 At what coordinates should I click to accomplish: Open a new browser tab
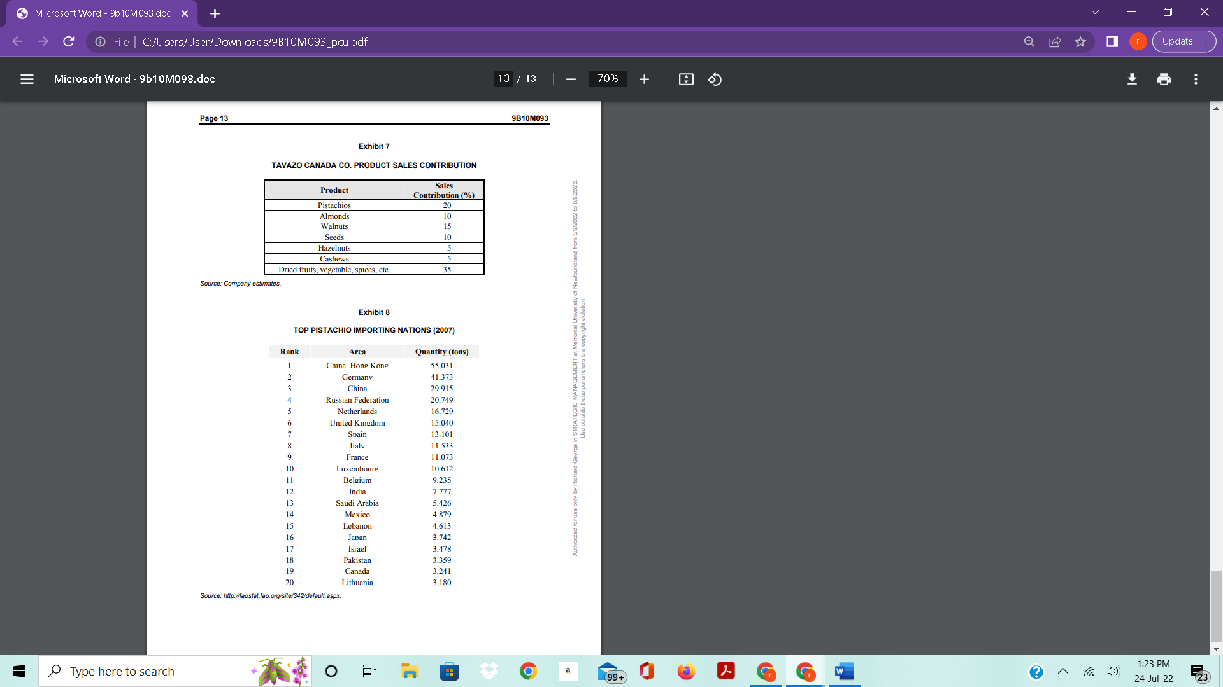(x=215, y=13)
